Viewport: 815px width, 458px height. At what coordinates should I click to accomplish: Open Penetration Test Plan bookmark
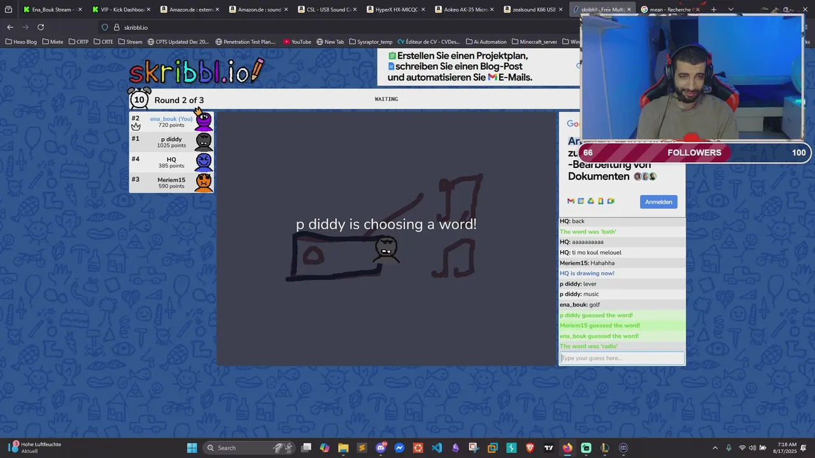[x=245, y=42]
